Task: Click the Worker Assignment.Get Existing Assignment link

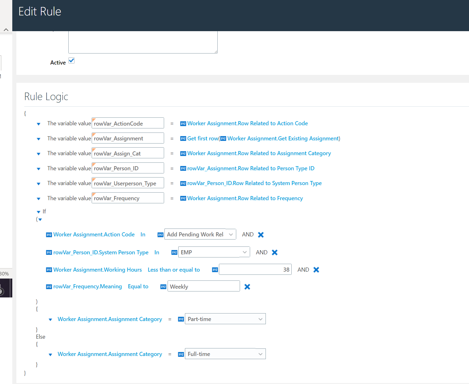Action: [x=283, y=138]
